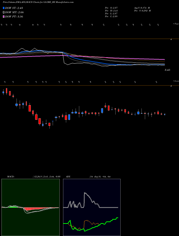Click the white DOW MT legend swatch
The height and width of the screenshot is (236, 179).
click(4, 13)
